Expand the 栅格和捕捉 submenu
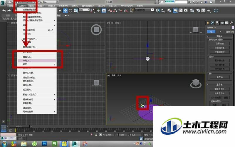235x147 pixels. 54,99
